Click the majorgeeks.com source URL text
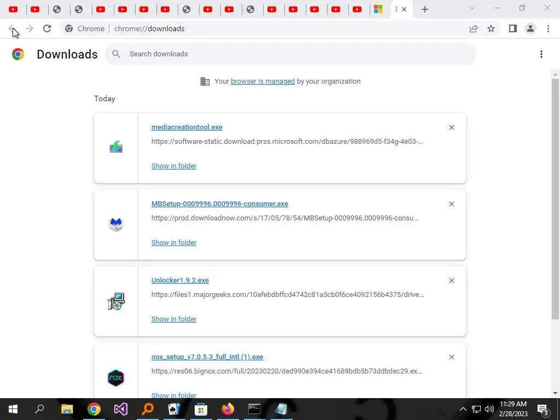 (288, 295)
